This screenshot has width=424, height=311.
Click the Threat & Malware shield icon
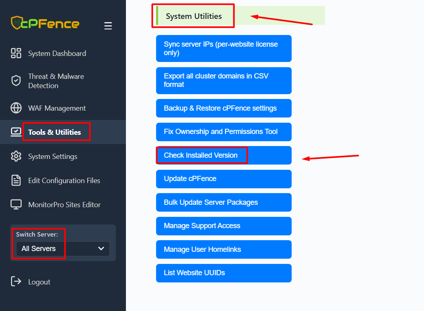point(16,80)
